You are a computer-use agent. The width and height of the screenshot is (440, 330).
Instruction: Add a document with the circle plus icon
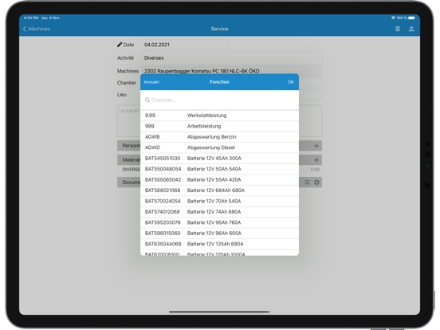pos(316,183)
